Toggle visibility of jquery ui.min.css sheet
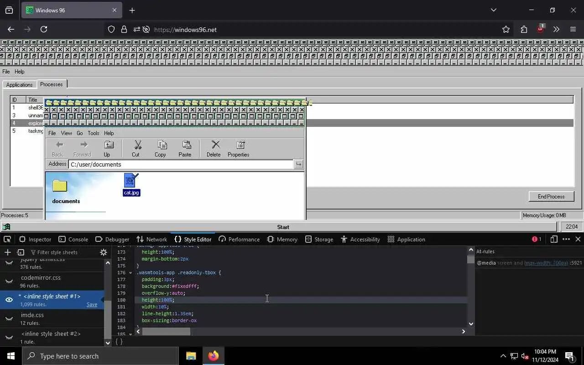Image resolution: width=584 pixels, height=365 pixels. point(9,263)
